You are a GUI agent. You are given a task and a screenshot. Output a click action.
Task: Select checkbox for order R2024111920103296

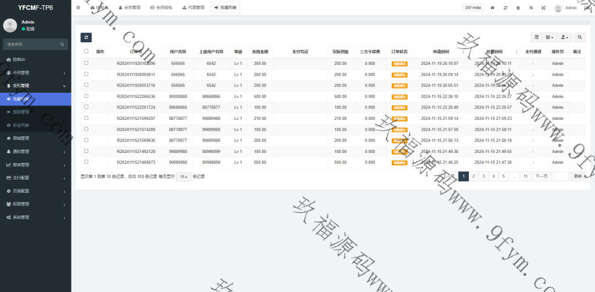(87, 63)
